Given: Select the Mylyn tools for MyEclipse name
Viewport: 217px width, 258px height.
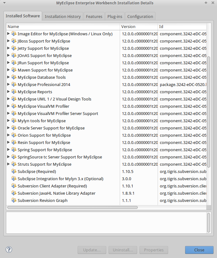Looking at the screenshot, I should 42,121.
